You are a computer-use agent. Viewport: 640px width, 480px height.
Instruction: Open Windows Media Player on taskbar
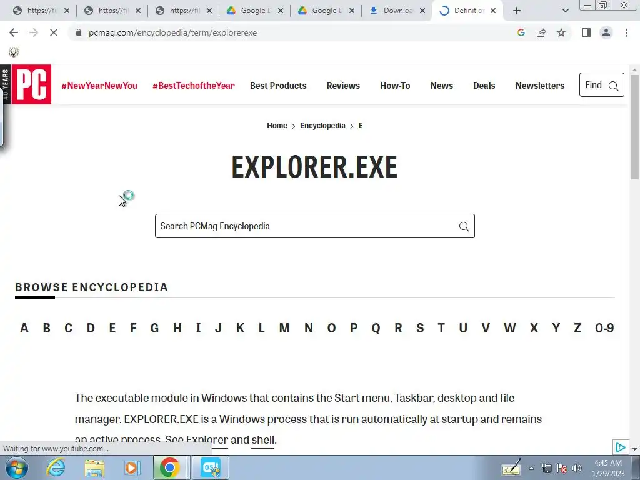131,467
